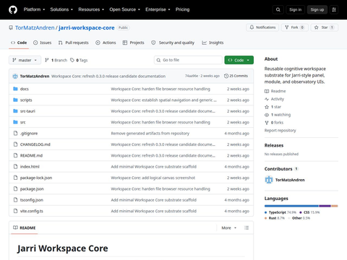Screen dimensions: 347x260
Task: Open the More dropdown in README header
Action: 229,227
